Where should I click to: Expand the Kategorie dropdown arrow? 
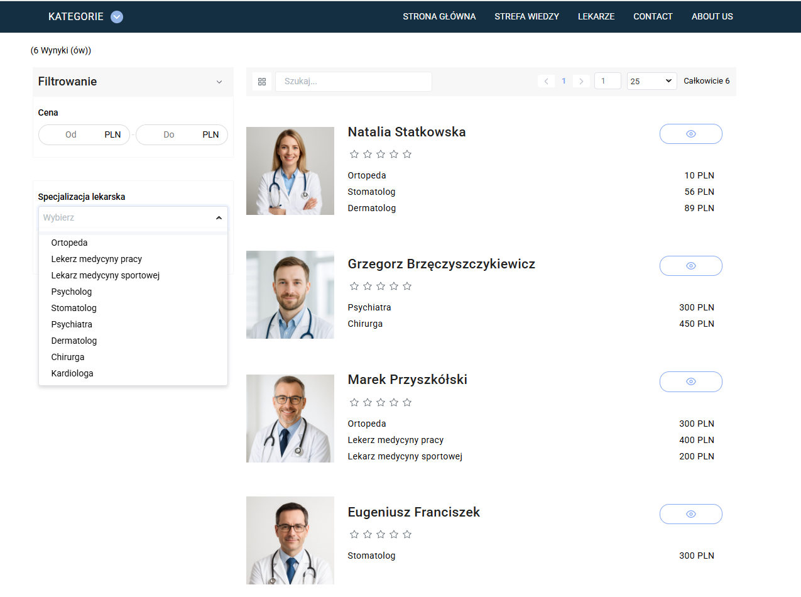point(117,17)
